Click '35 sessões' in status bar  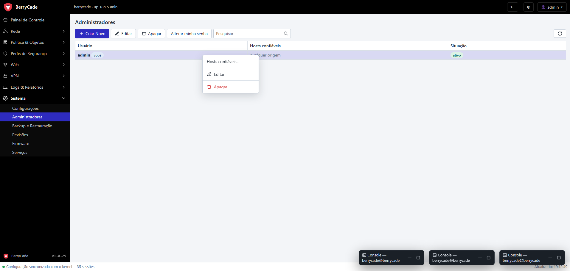click(86, 267)
